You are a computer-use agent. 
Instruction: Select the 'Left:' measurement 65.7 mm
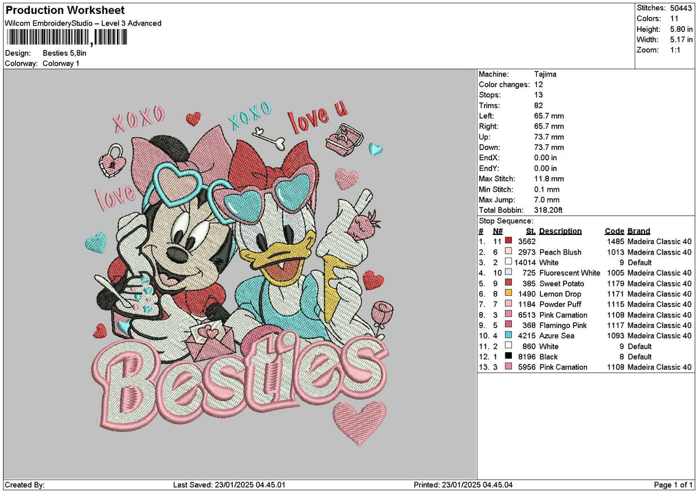[549, 116]
